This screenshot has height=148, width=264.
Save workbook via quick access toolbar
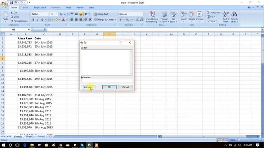point(11,2)
